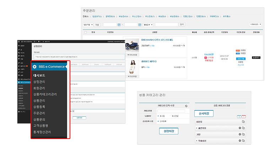This screenshot has width=270, height=161.
Task: Click red payment badge icon under 534,900원
Action: 205,58
